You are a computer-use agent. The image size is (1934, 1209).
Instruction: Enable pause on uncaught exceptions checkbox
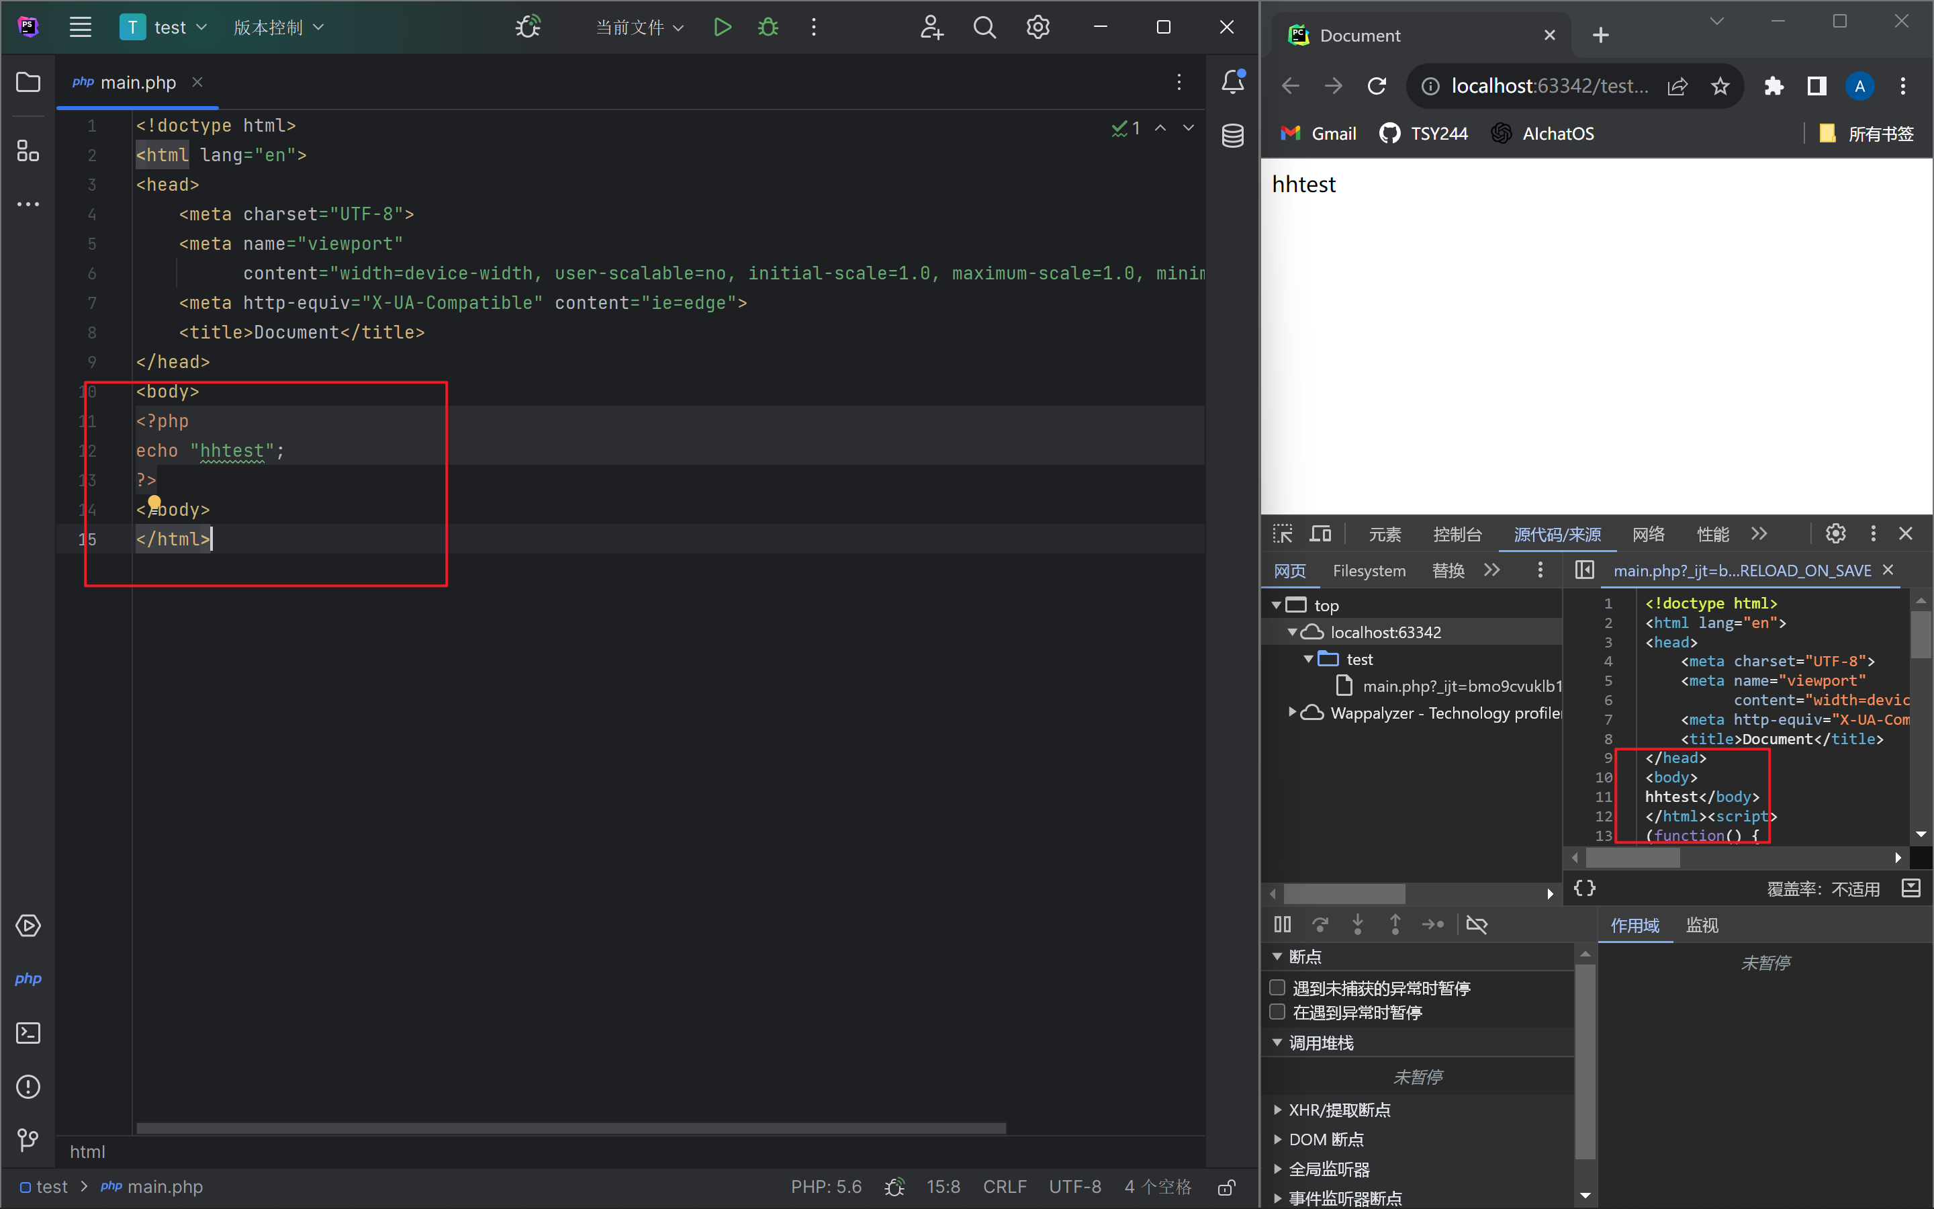(1278, 987)
